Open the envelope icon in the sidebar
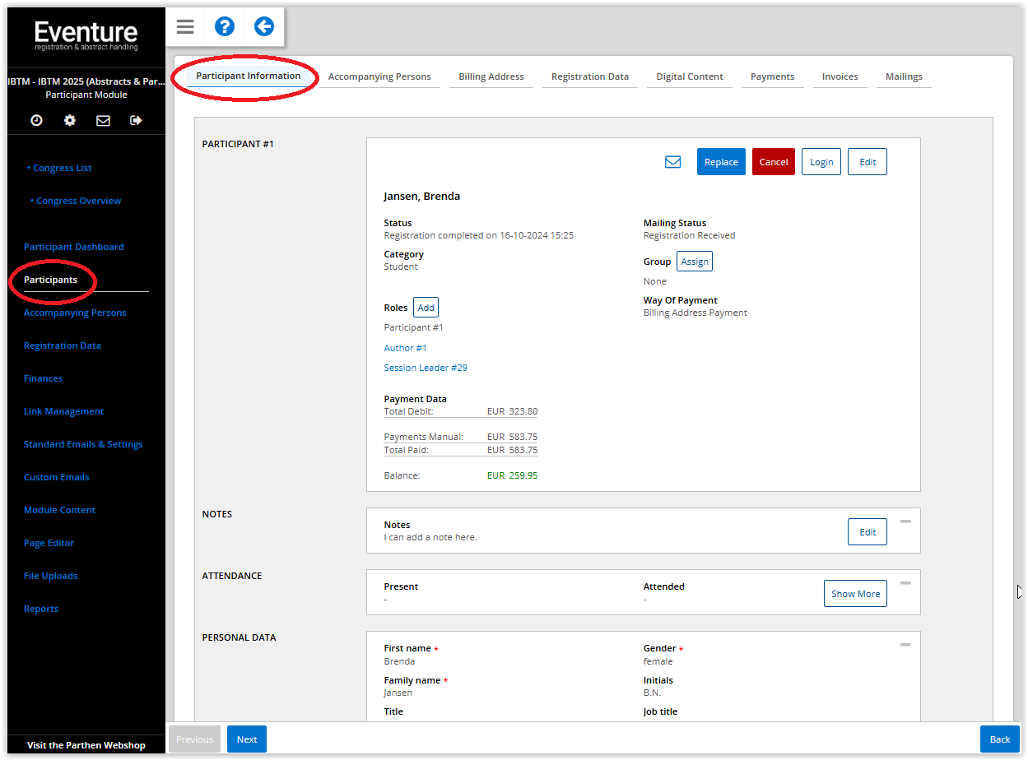The width and height of the screenshot is (1028, 760). tap(103, 121)
